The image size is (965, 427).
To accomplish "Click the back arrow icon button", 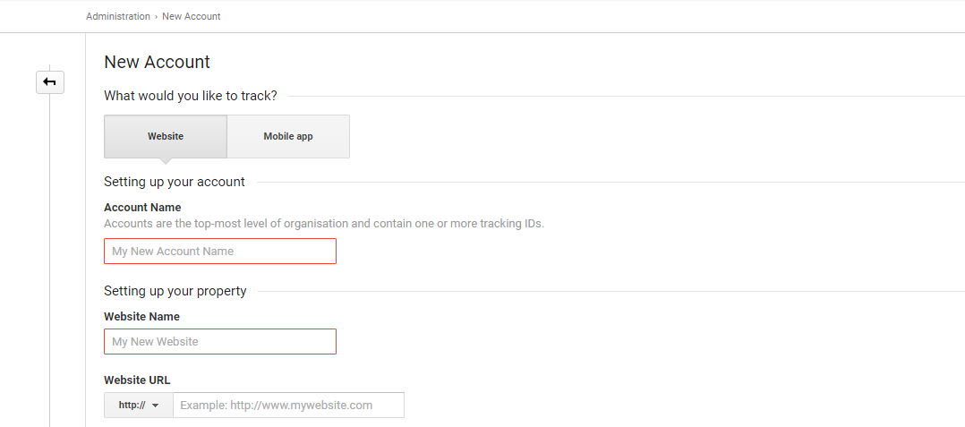I will click(49, 82).
